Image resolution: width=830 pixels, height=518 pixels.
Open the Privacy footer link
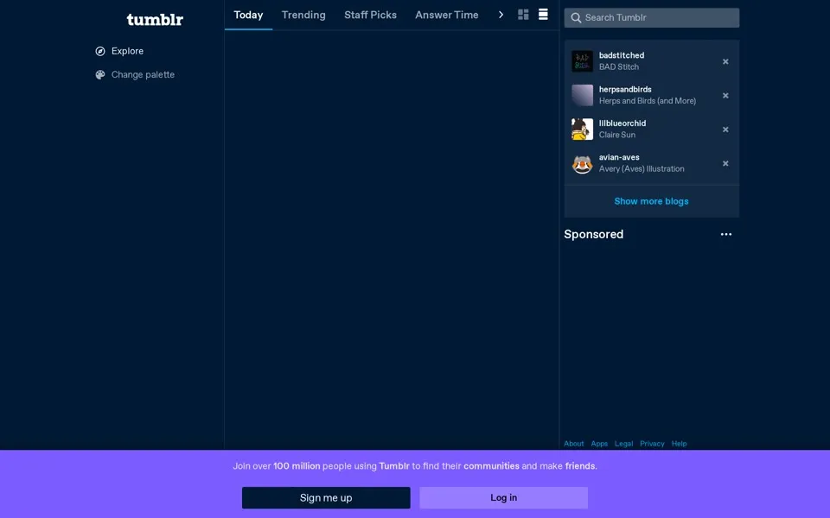point(652,444)
